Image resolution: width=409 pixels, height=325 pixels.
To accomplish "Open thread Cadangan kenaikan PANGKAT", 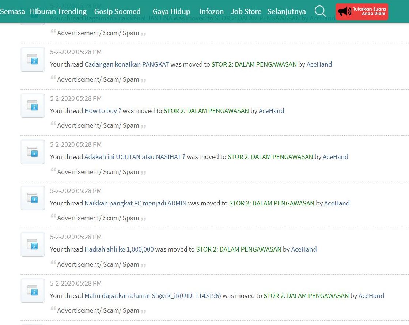I will 127,64.
